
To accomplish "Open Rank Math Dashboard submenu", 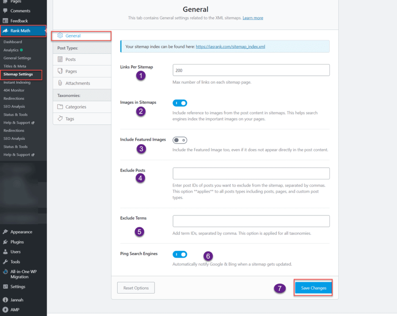I will pos(13,42).
